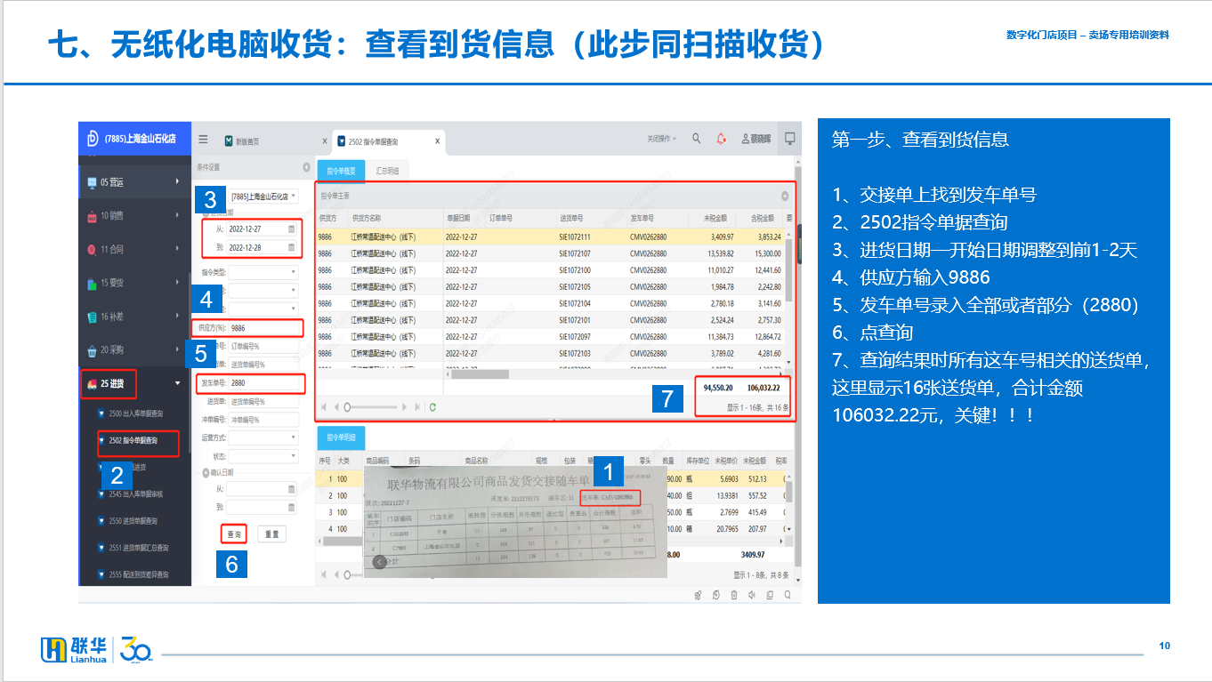Select the 确认日期 radio button
Image resolution: width=1212 pixels, height=682 pixels.
(206, 473)
